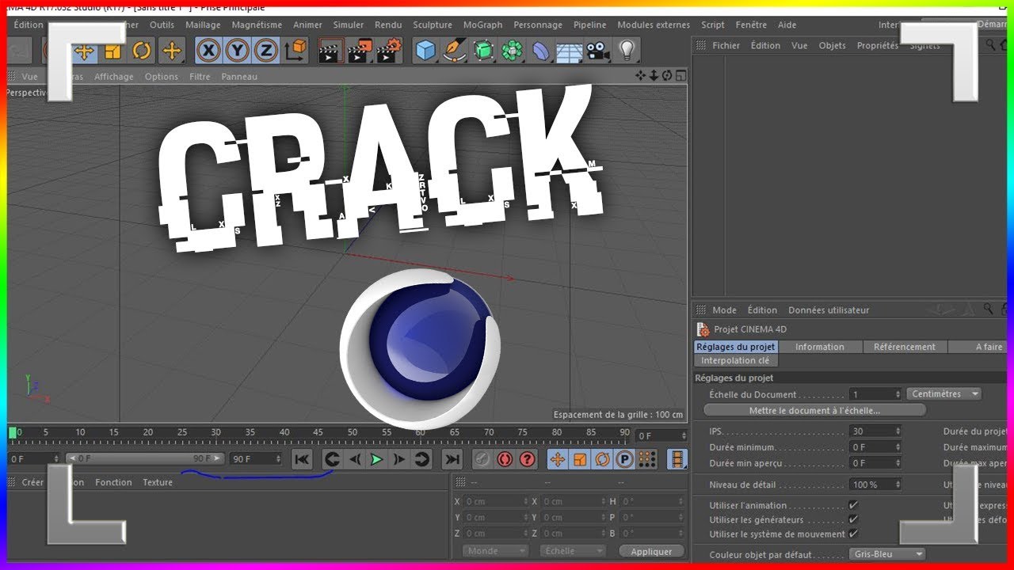1014x570 pixels.
Task: Select the spline pen tool icon
Action: tap(455, 51)
